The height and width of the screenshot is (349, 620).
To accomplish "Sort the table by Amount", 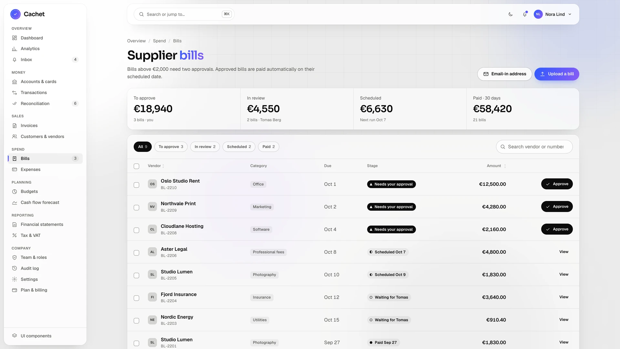I will coord(496,166).
